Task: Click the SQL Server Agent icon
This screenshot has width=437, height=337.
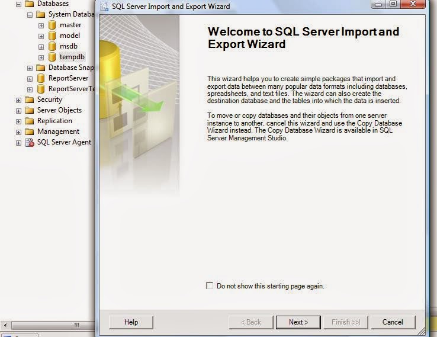Action: (x=30, y=142)
